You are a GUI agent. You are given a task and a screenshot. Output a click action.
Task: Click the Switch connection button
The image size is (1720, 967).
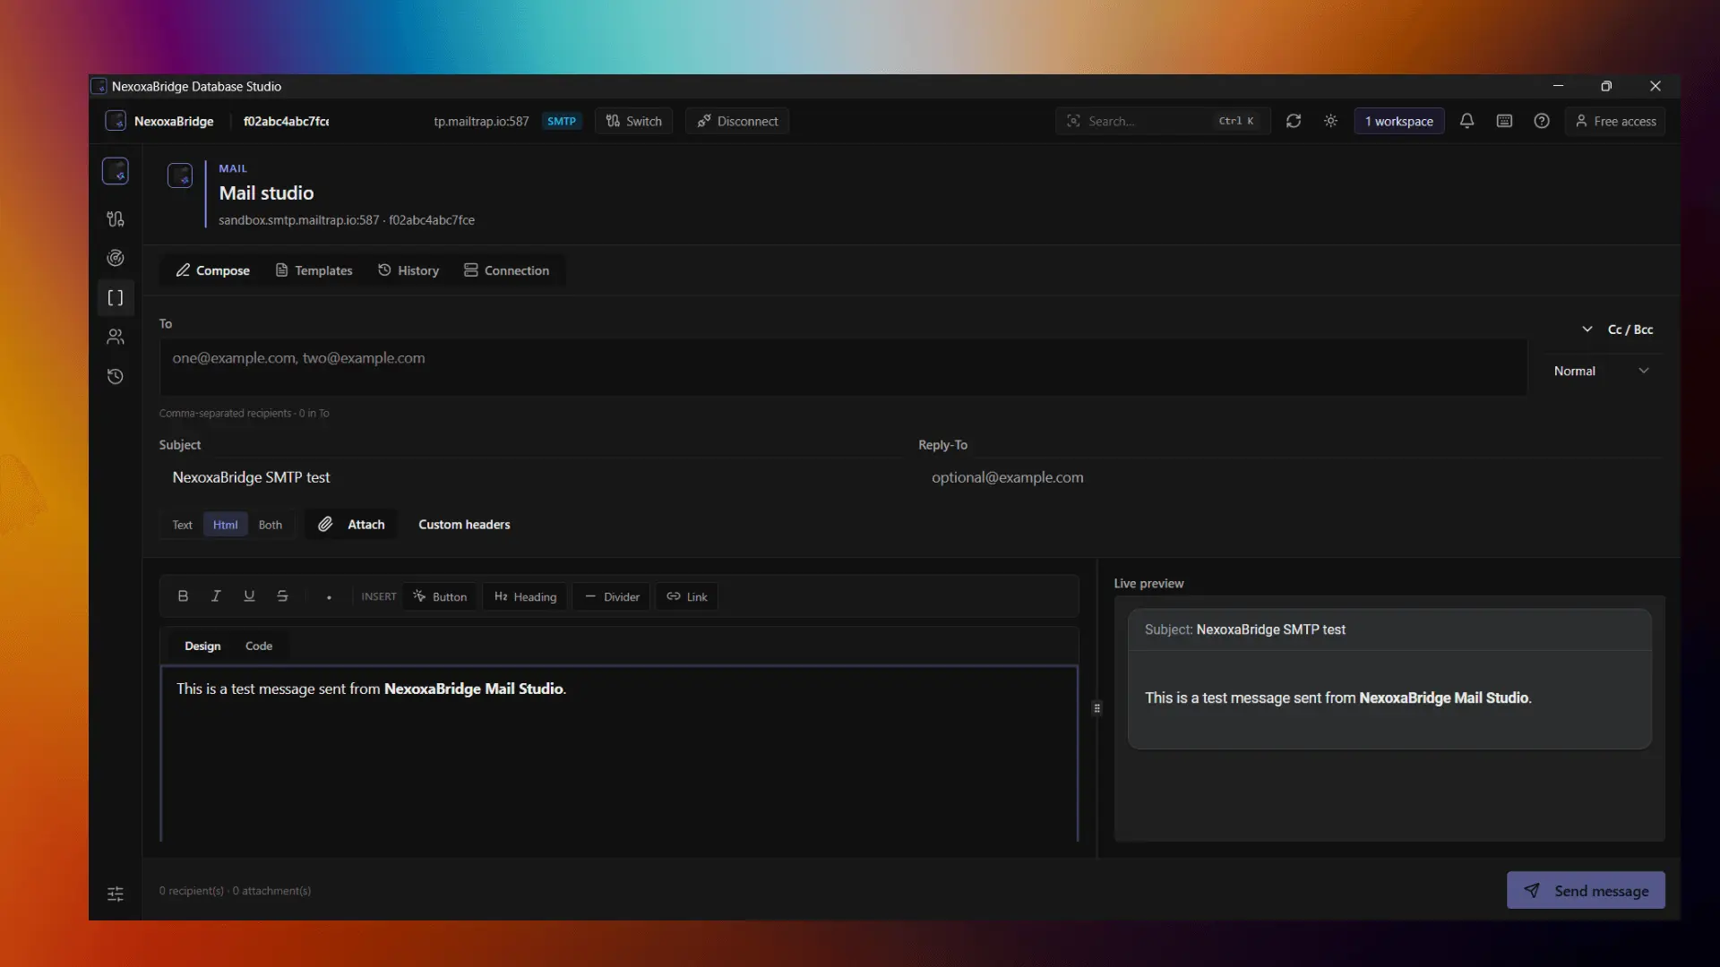pos(633,121)
